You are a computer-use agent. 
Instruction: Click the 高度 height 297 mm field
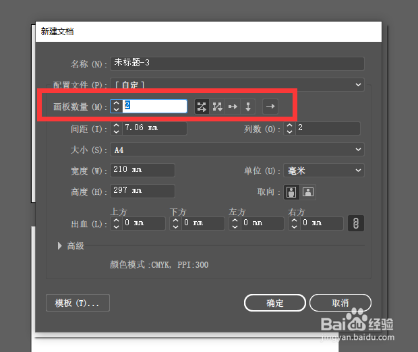pyautogui.click(x=143, y=191)
